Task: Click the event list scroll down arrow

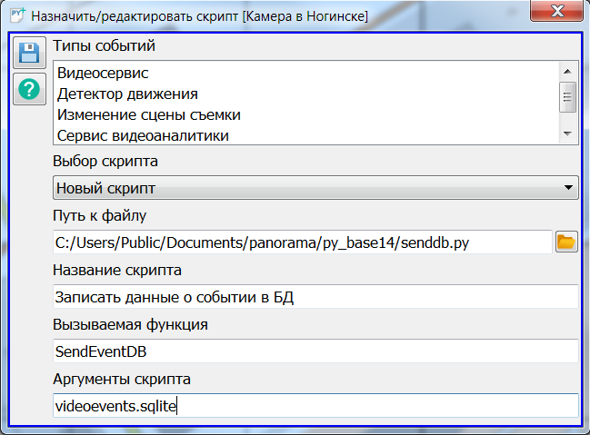Action: (568, 133)
